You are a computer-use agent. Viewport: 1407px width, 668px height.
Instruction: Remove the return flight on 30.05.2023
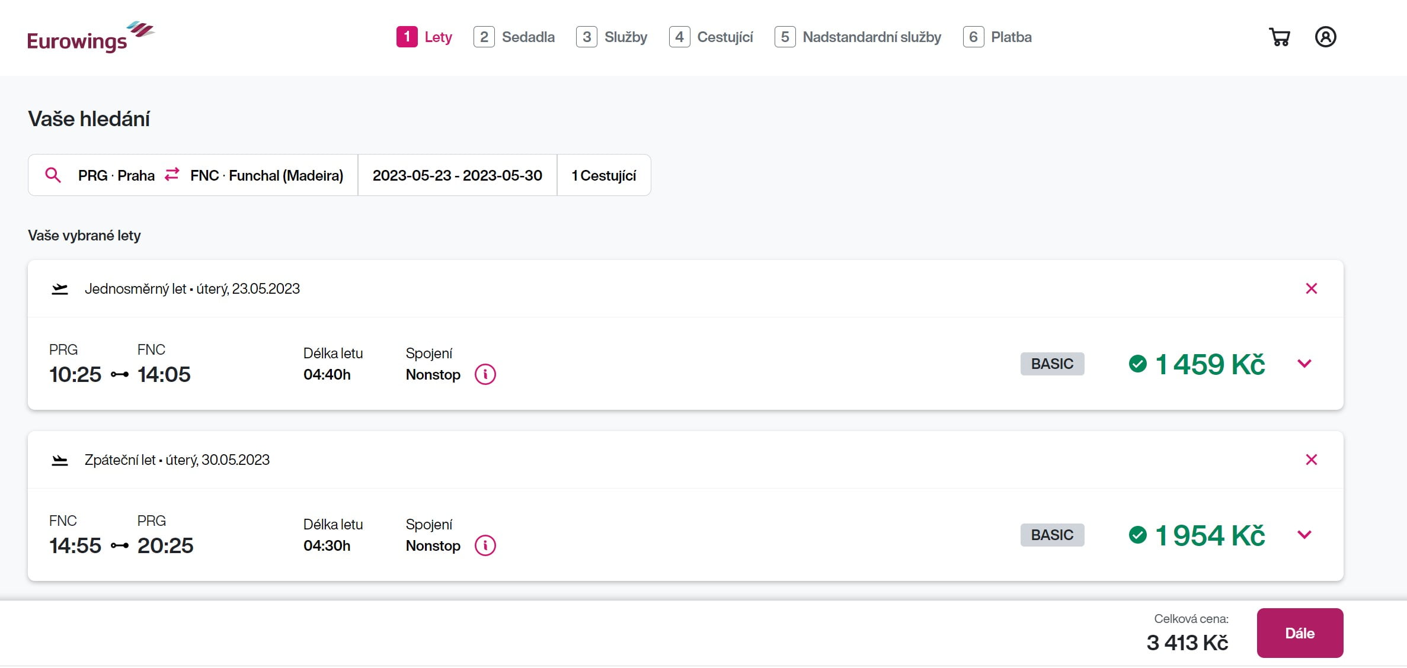(x=1311, y=460)
